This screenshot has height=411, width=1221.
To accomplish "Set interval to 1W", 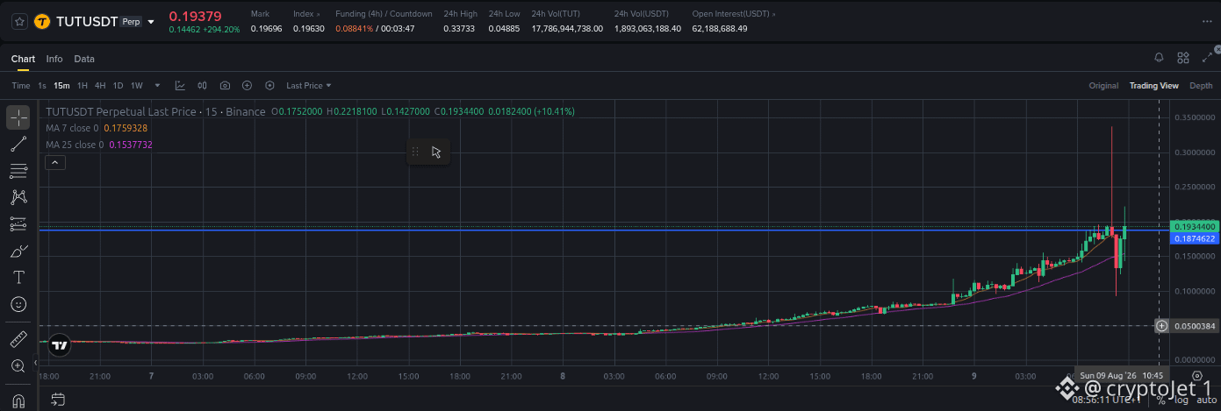I will [x=137, y=86].
